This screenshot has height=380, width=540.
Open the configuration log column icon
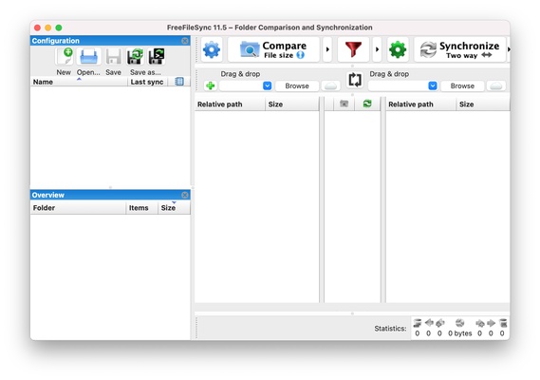179,82
